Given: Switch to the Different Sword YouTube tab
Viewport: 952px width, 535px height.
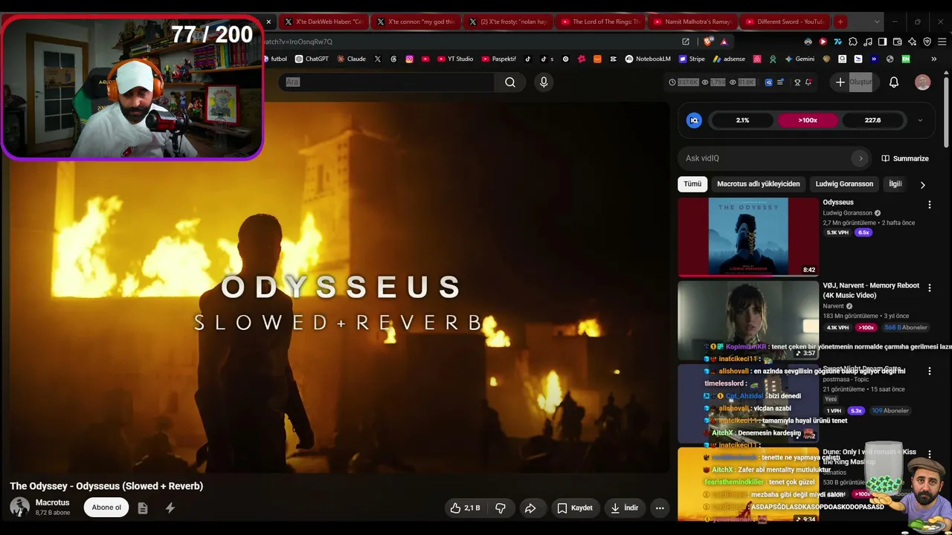Looking at the screenshot, I should 785,22.
